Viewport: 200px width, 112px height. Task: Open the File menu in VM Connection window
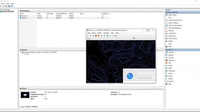89,33
